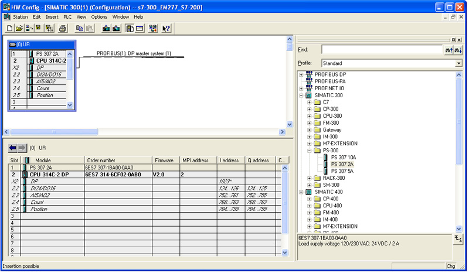Click the Download to Module icon

coord(106,28)
